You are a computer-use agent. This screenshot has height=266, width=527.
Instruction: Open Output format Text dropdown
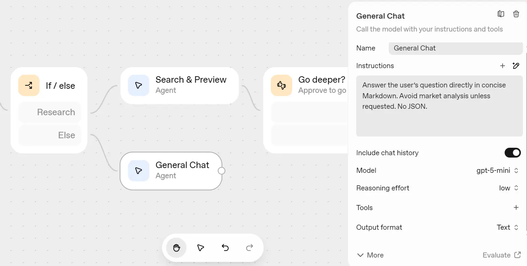(x=507, y=227)
